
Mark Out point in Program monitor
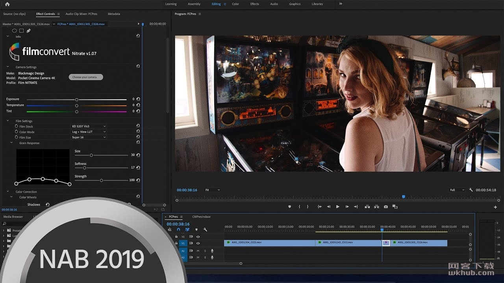point(308,207)
